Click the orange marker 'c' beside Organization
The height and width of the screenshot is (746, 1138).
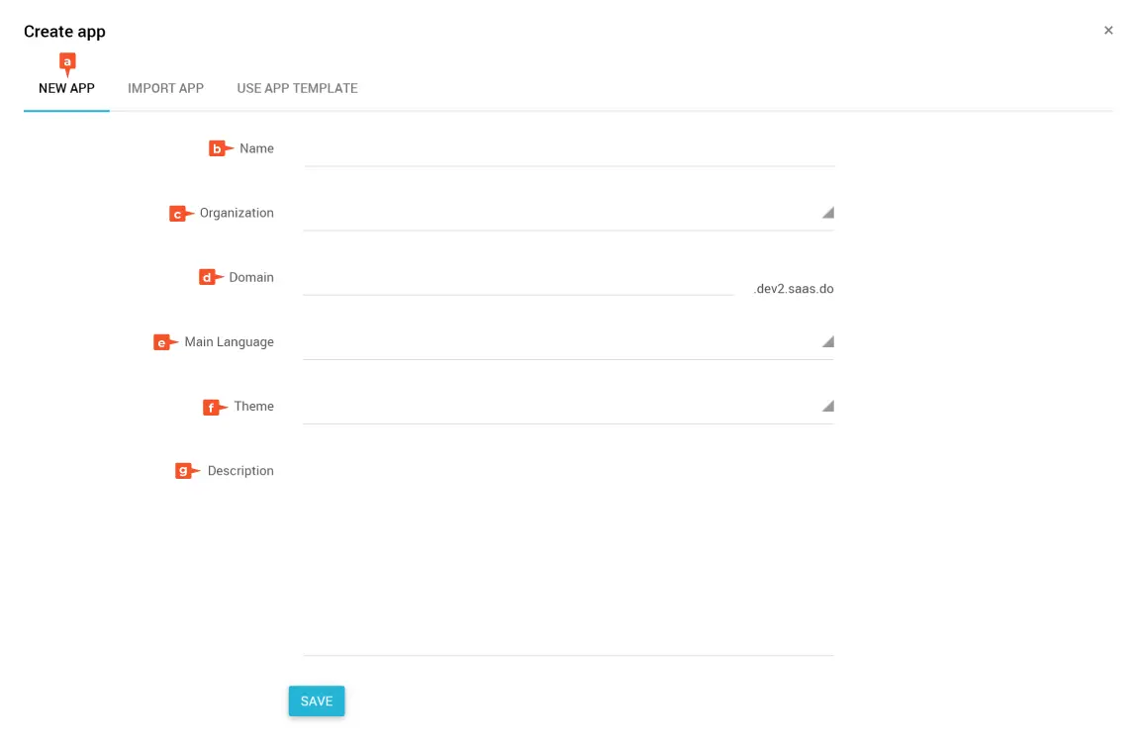tap(177, 214)
